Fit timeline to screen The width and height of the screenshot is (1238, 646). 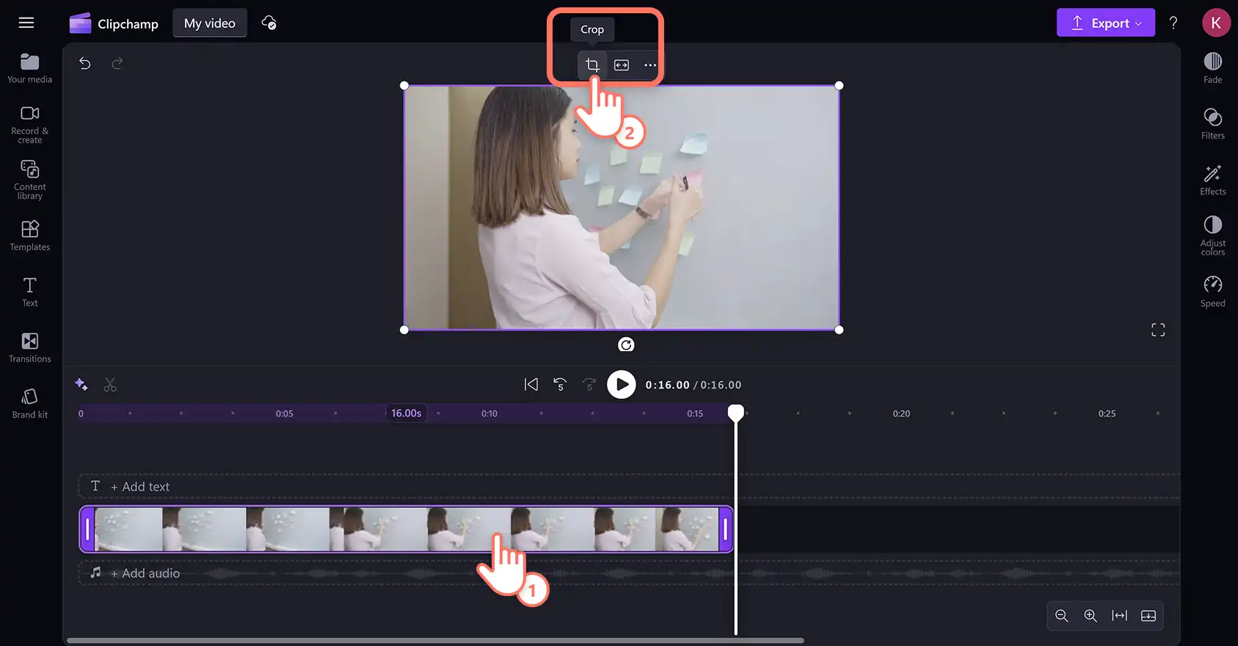click(1120, 616)
